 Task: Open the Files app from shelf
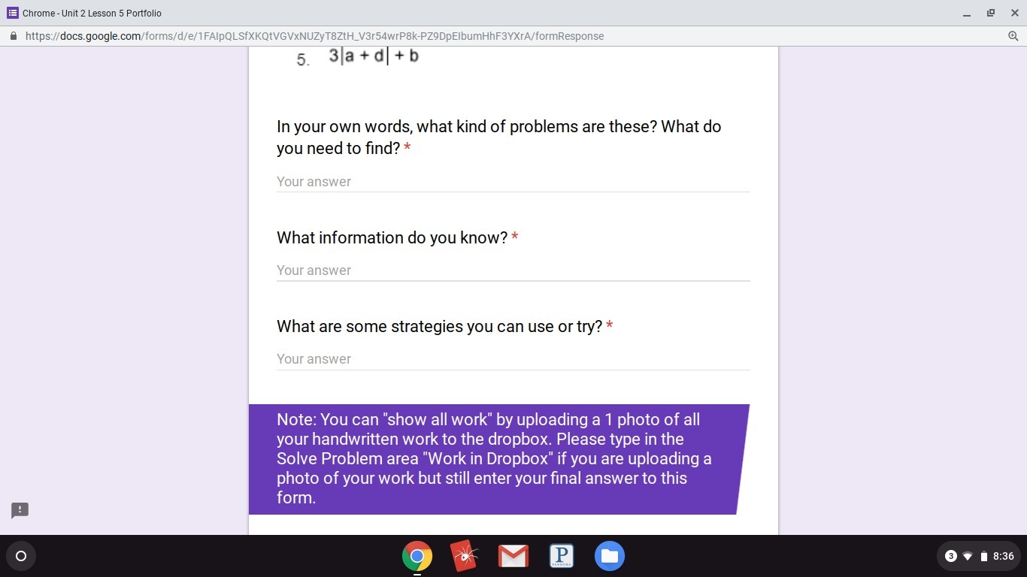pyautogui.click(x=610, y=556)
